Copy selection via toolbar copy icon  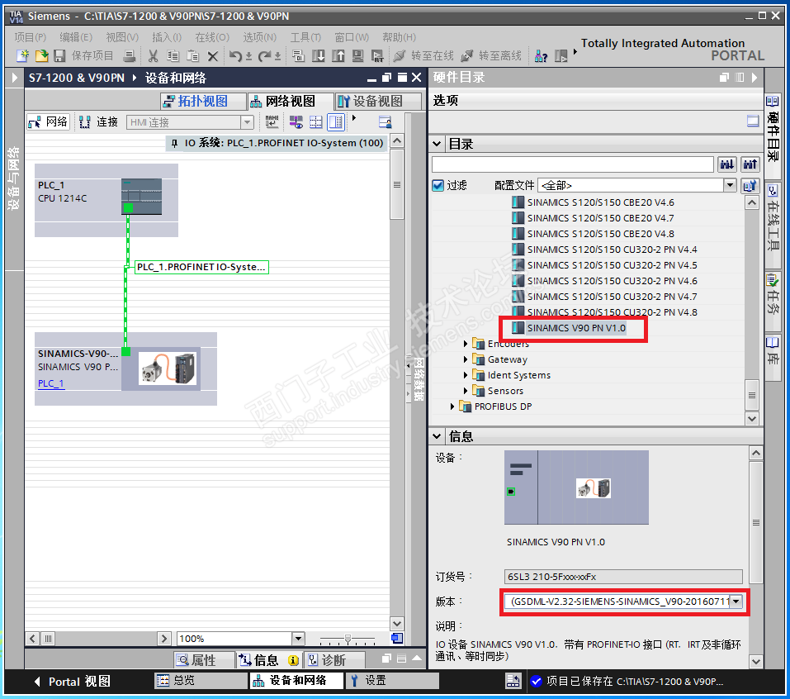click(173, 56)
